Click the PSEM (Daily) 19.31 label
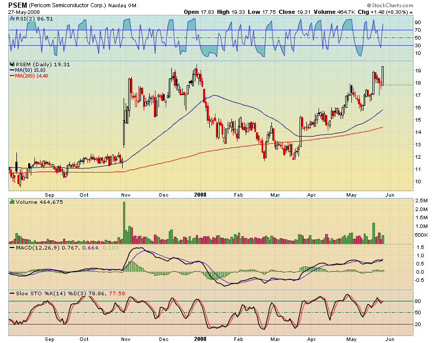 click(43, 64)
